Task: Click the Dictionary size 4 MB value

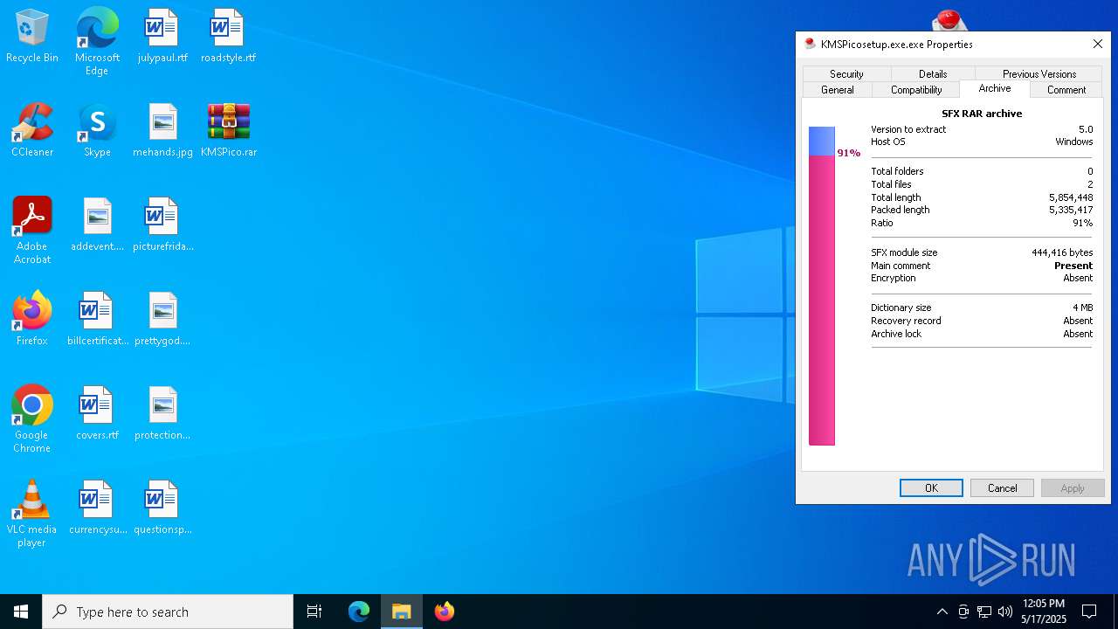Action: coord(1082,308)
